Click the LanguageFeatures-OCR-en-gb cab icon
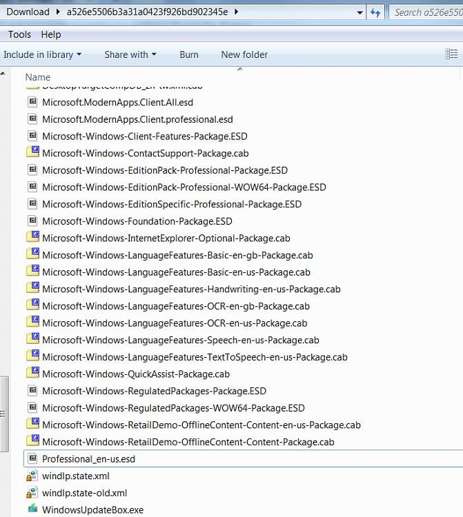463x517 pixels. (x=32, y=305)
